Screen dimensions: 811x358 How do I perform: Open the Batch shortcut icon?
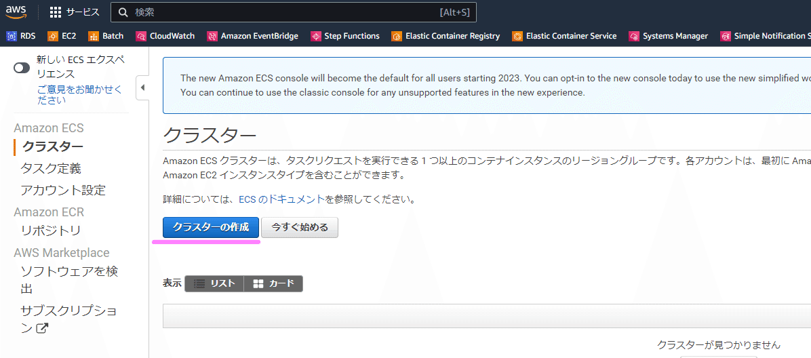[x=94, y=36]
